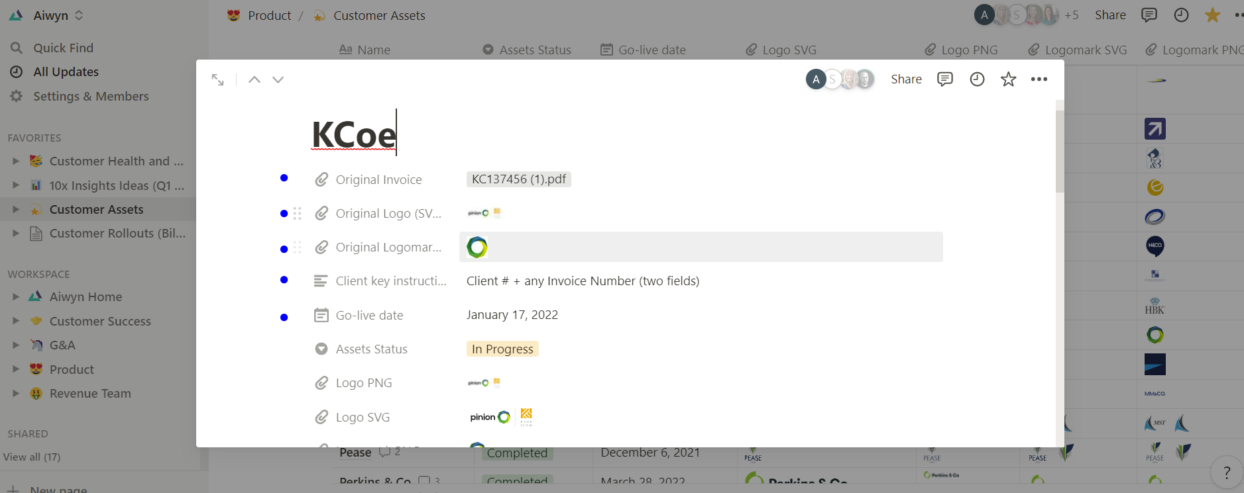Open 10x Insights Ideas page

pyautogui.click(x=117, y=185)
